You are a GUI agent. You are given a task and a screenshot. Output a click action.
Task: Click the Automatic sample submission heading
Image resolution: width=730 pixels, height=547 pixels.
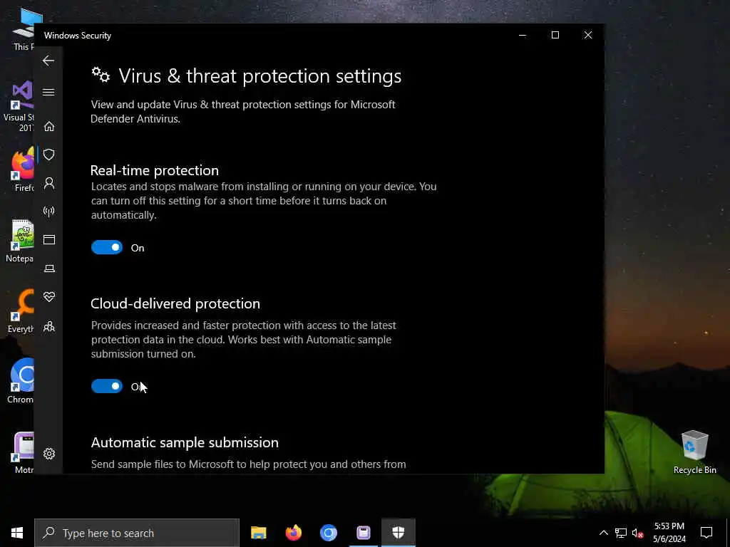(185, 442)
